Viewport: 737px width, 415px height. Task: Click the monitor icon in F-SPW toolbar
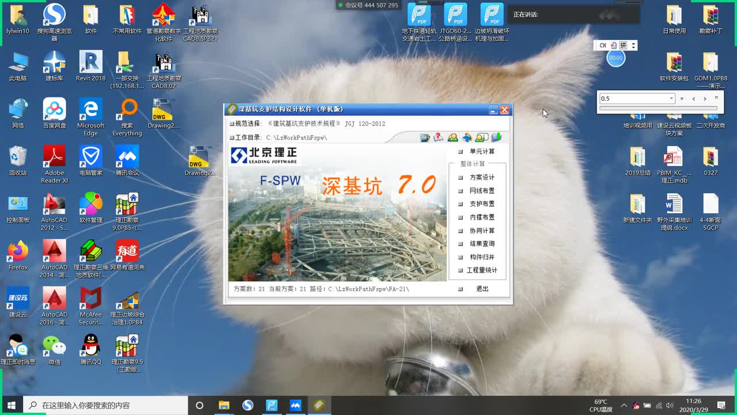tap(425, 137)
